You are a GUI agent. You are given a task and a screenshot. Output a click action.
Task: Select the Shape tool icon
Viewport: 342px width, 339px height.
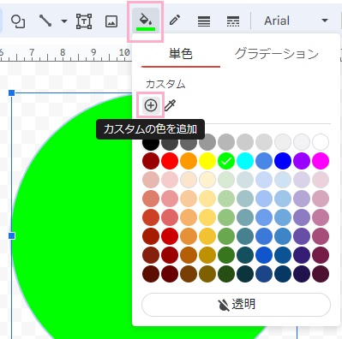click(18, 21)
